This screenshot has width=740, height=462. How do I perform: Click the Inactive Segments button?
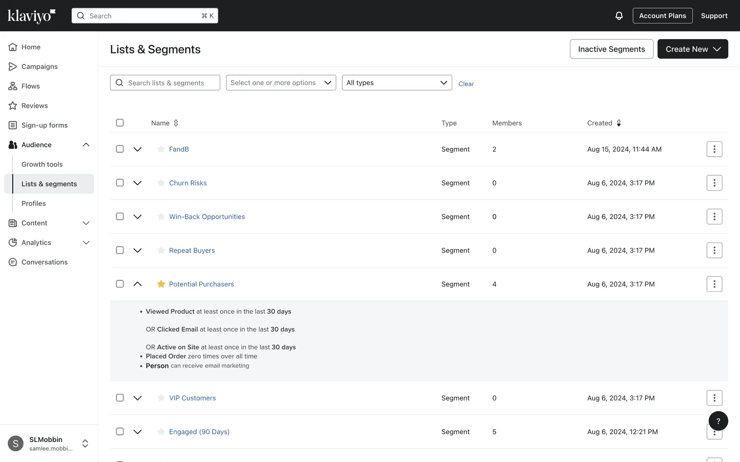click(611, 49)
